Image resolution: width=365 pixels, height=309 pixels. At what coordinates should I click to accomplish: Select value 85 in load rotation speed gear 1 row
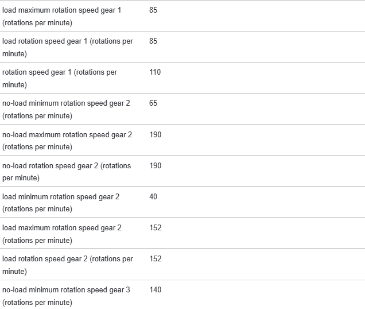(153, 41)
